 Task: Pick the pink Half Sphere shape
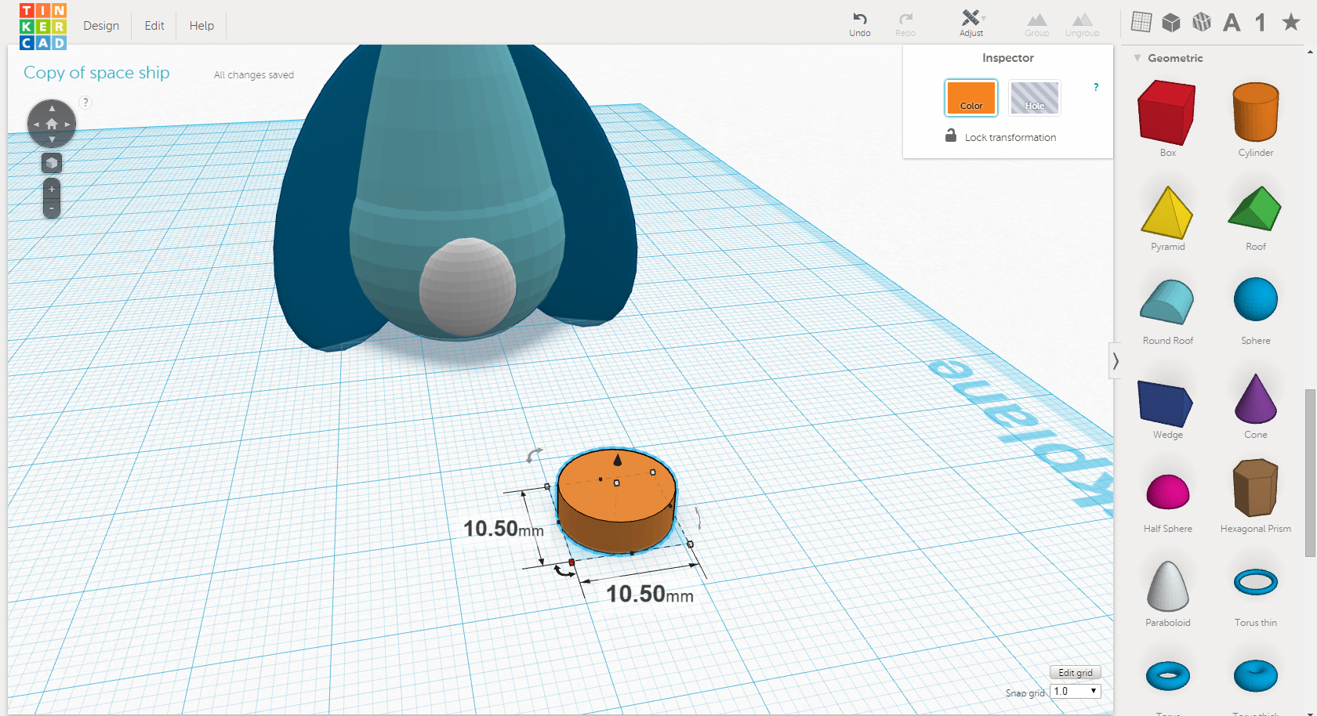[x=1168, y=492]
